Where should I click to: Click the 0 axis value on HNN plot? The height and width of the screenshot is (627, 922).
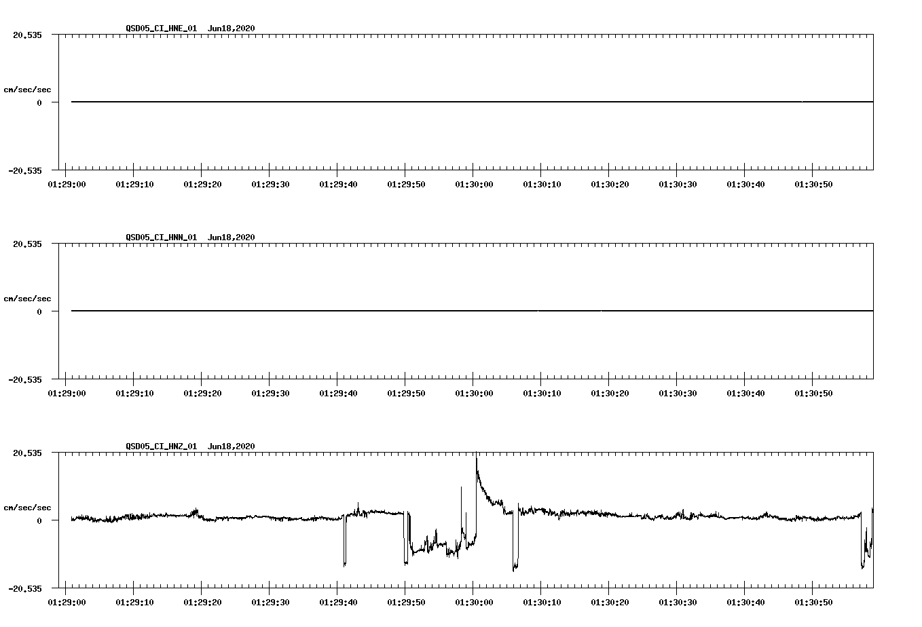[39, 311]
